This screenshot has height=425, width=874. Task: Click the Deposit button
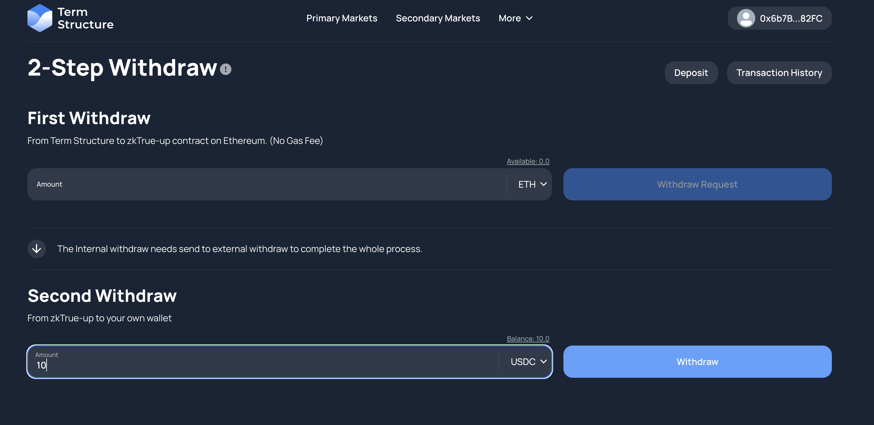[x=691, y=72]
